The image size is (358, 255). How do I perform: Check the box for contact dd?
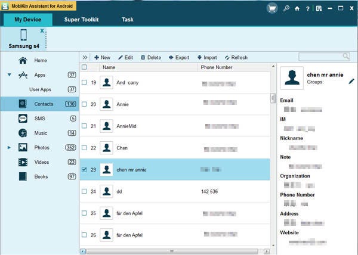84,191
